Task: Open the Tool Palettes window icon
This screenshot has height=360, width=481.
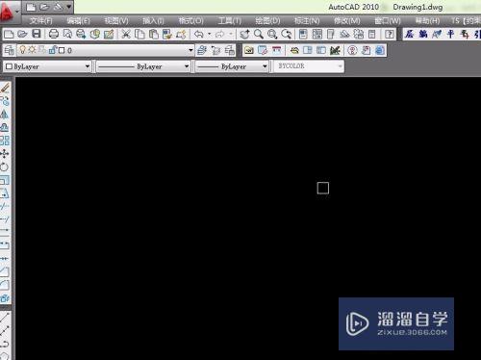Action: pyautogui.click(x=331, y=34)
